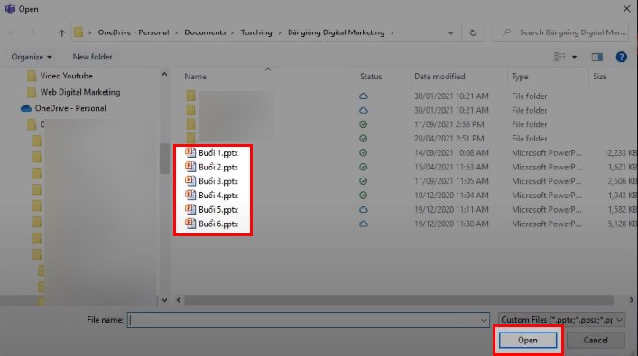638x356 pixels.
Task: Select the Buổi 6.pptx presentation
Action: click(x=211, y=224)
